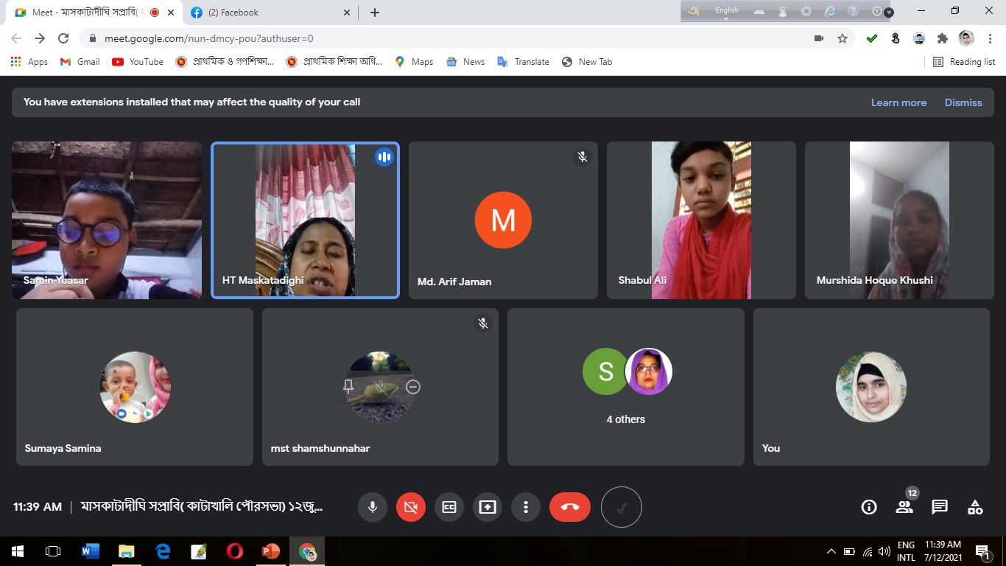This screenshot has height=566, width=1006.
Task: Open the activities panel icon
Action: point(975,507)
